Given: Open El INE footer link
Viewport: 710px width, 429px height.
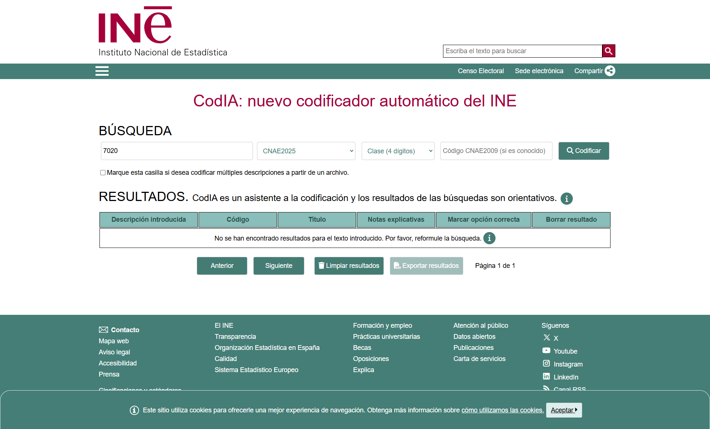Looking at the screenshot, I should pyautogui.click(x=224, y=326).
